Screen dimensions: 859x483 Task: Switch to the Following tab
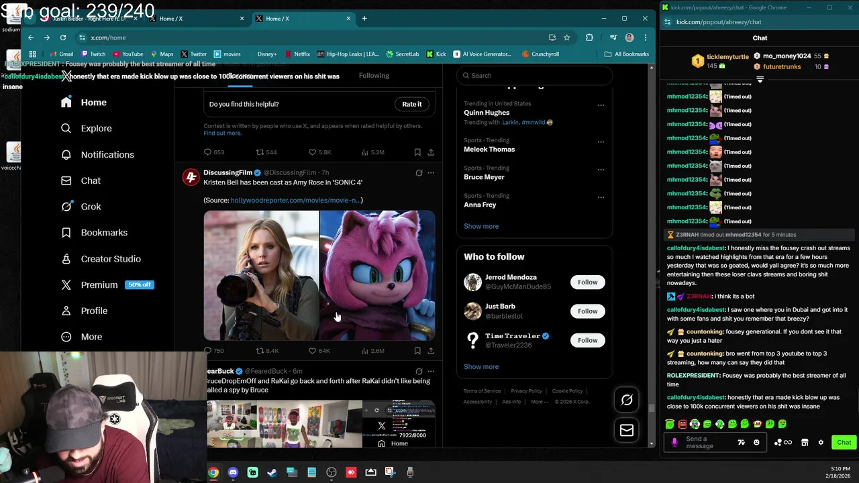(374, 75)
